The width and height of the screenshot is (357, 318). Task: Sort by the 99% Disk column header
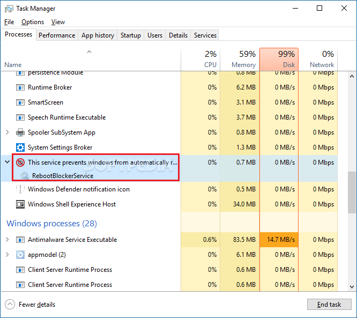point(279,60)
